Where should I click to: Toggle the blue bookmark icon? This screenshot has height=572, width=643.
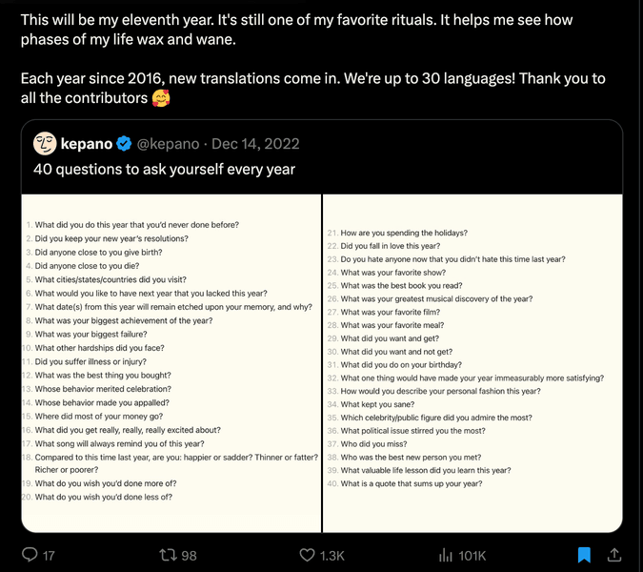click(584, 555)
